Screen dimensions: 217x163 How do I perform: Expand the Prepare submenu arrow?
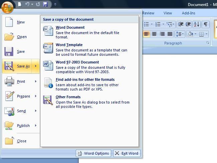pyautogui.click(x=36, y=96)
